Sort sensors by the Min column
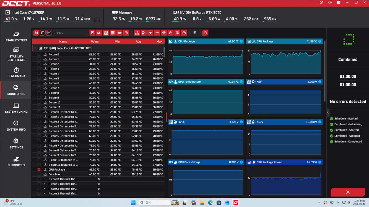The width and height of the screenshot is (369, 207). click(117, 41)
